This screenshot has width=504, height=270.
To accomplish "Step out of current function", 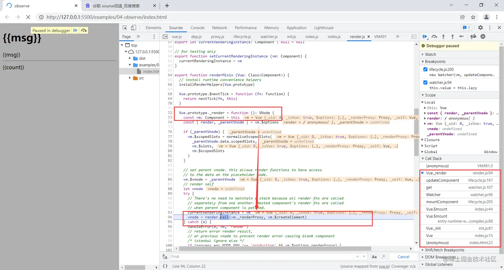I will pos(452,36).
